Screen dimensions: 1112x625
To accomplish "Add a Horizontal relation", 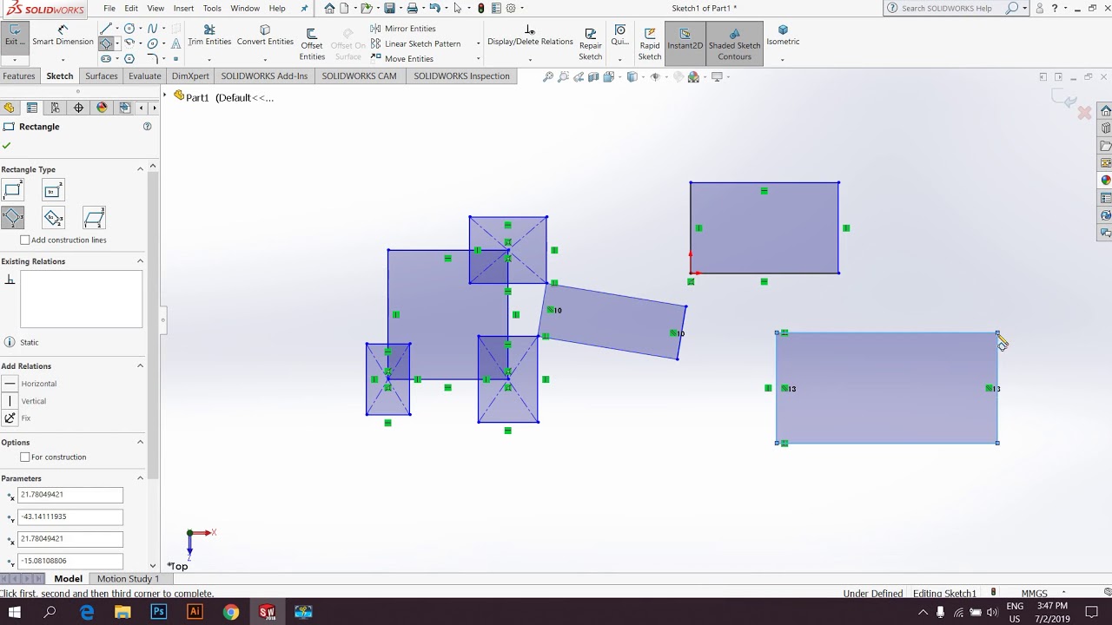I will pos(30,384).
